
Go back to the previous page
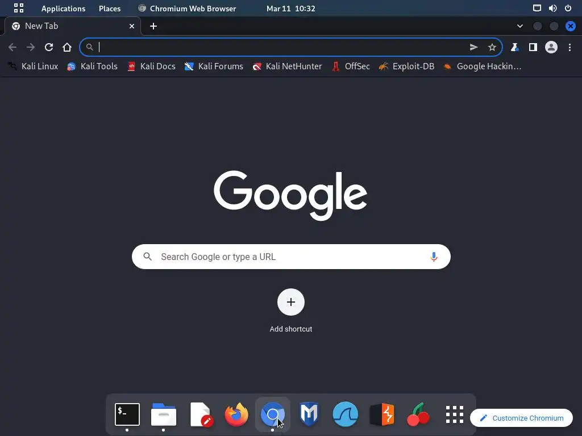tap(13, 47)
